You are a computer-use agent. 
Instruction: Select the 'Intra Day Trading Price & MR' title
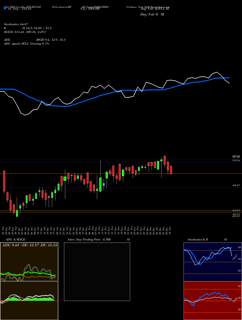tap(90, 240)
